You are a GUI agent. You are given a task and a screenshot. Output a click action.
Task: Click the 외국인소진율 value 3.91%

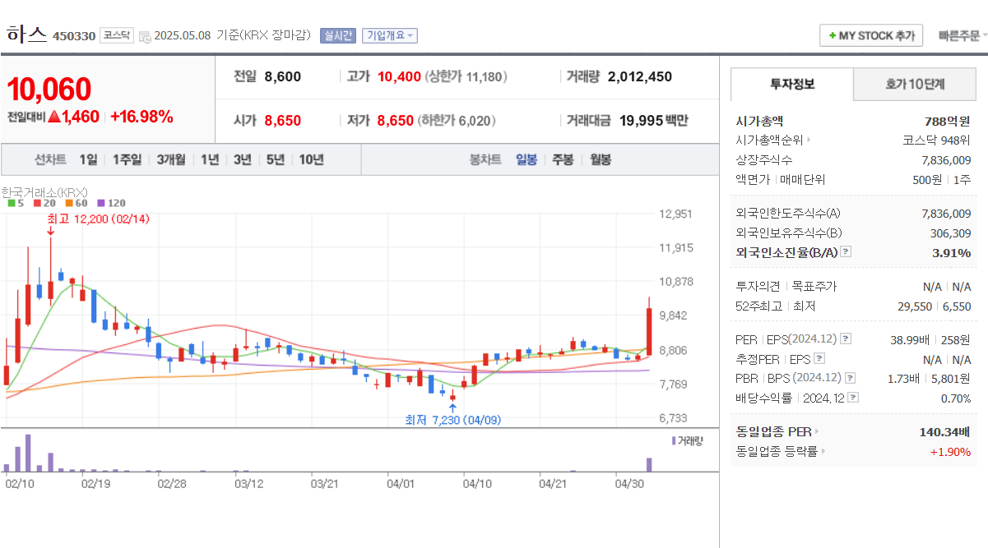point(952,252)
